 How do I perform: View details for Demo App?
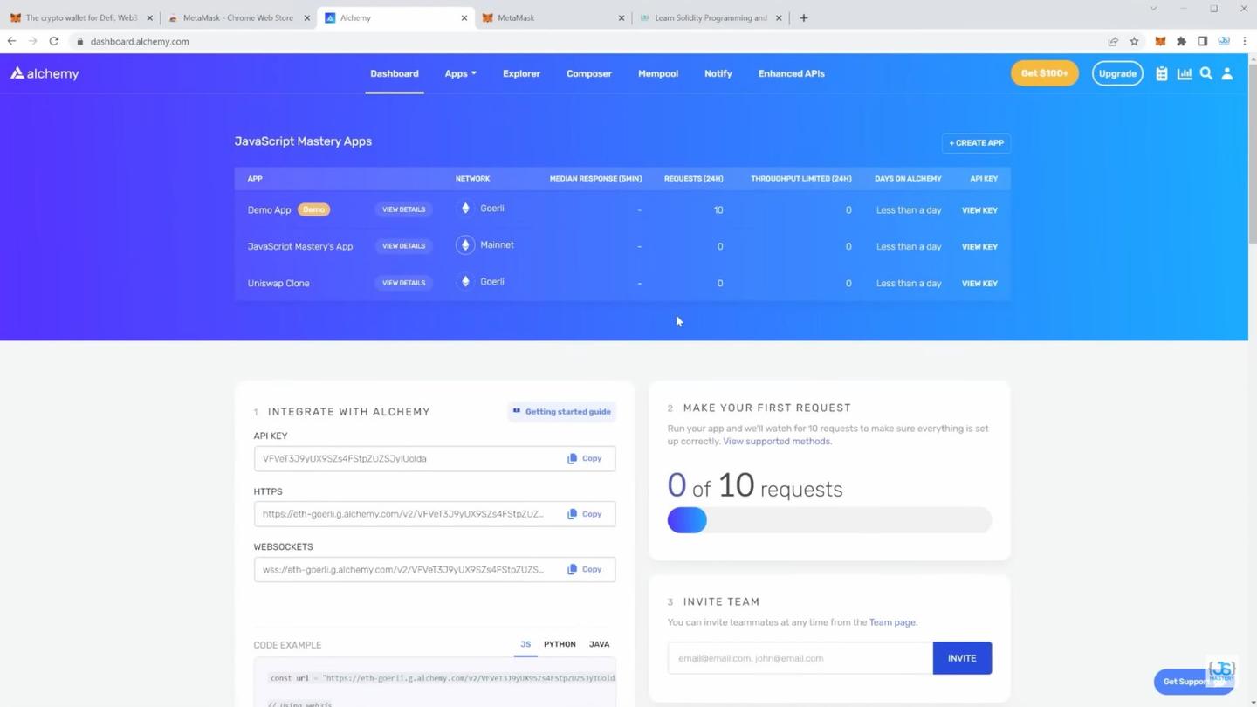[403, 209]
